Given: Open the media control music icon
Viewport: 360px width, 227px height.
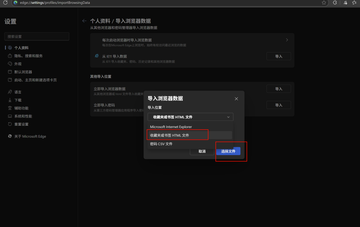Looking at the screenshot, I should [345, 2].
